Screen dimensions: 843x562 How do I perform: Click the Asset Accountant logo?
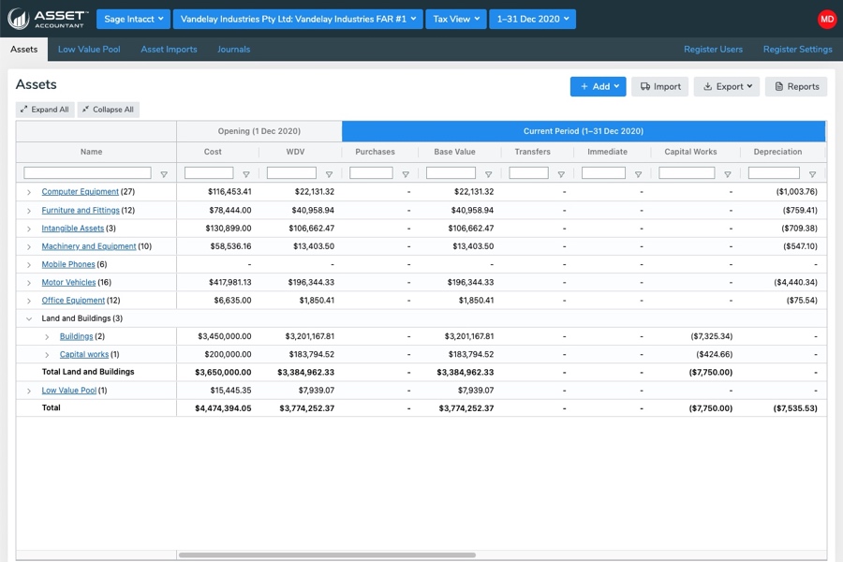tap(47, 19)
